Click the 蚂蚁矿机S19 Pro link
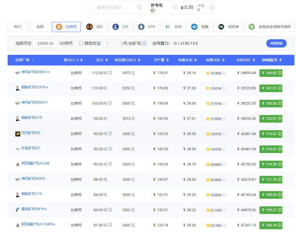The image size is (296, 233). coord(35,87)
